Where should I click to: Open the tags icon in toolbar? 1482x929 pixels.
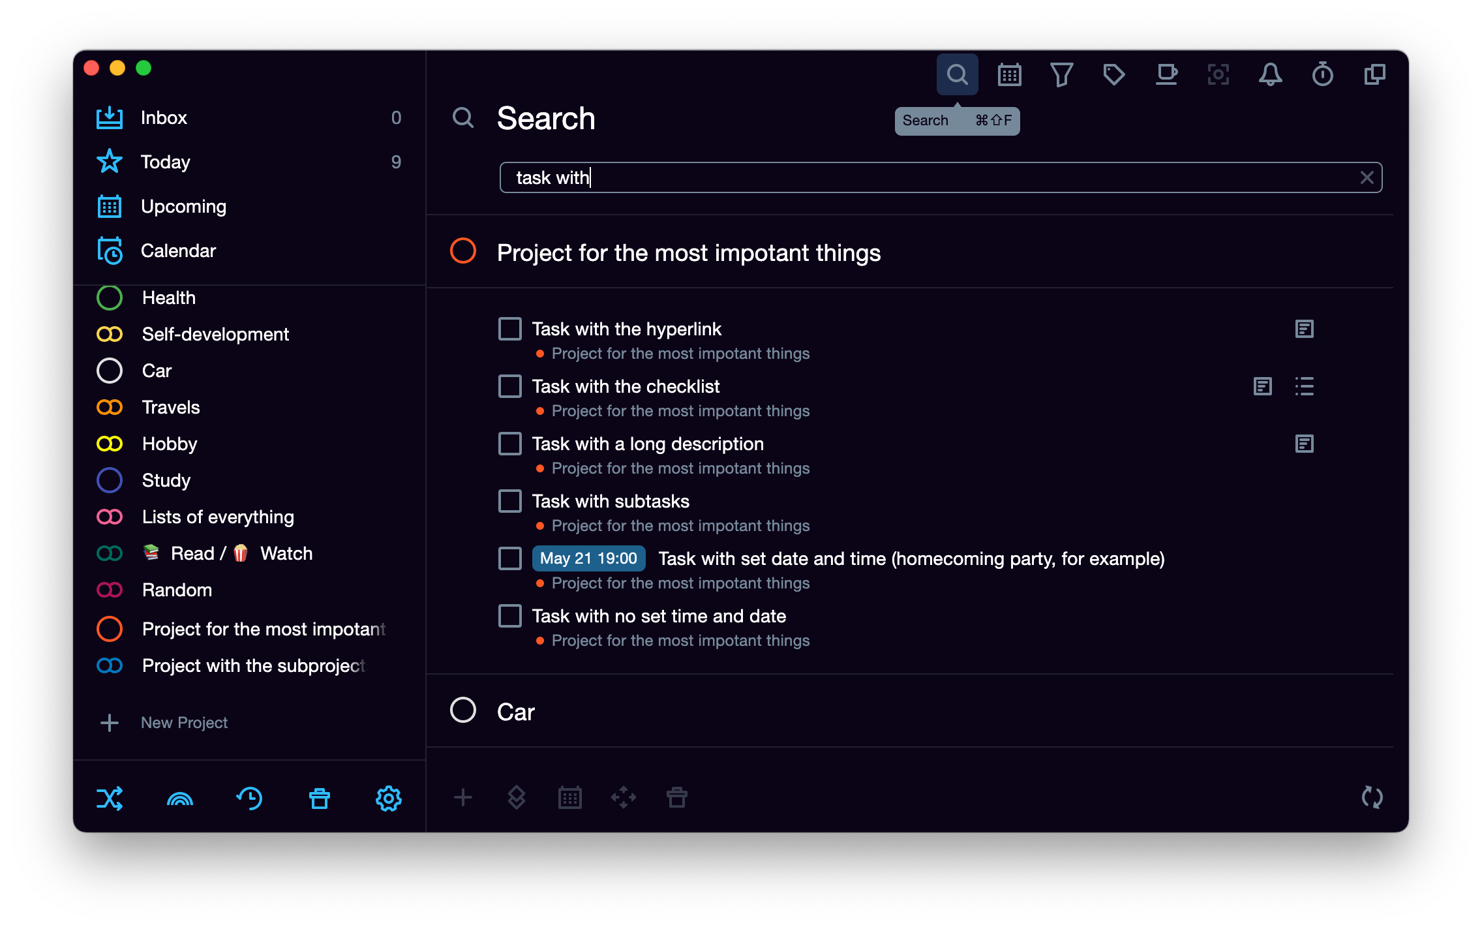[x=1113, y=74]
